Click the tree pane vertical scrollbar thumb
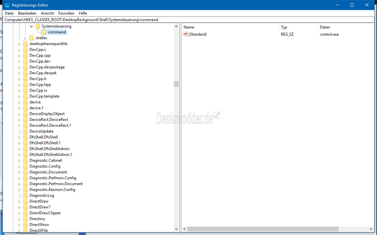This screenshot has height=235, width=377. [x=176, y=84]
